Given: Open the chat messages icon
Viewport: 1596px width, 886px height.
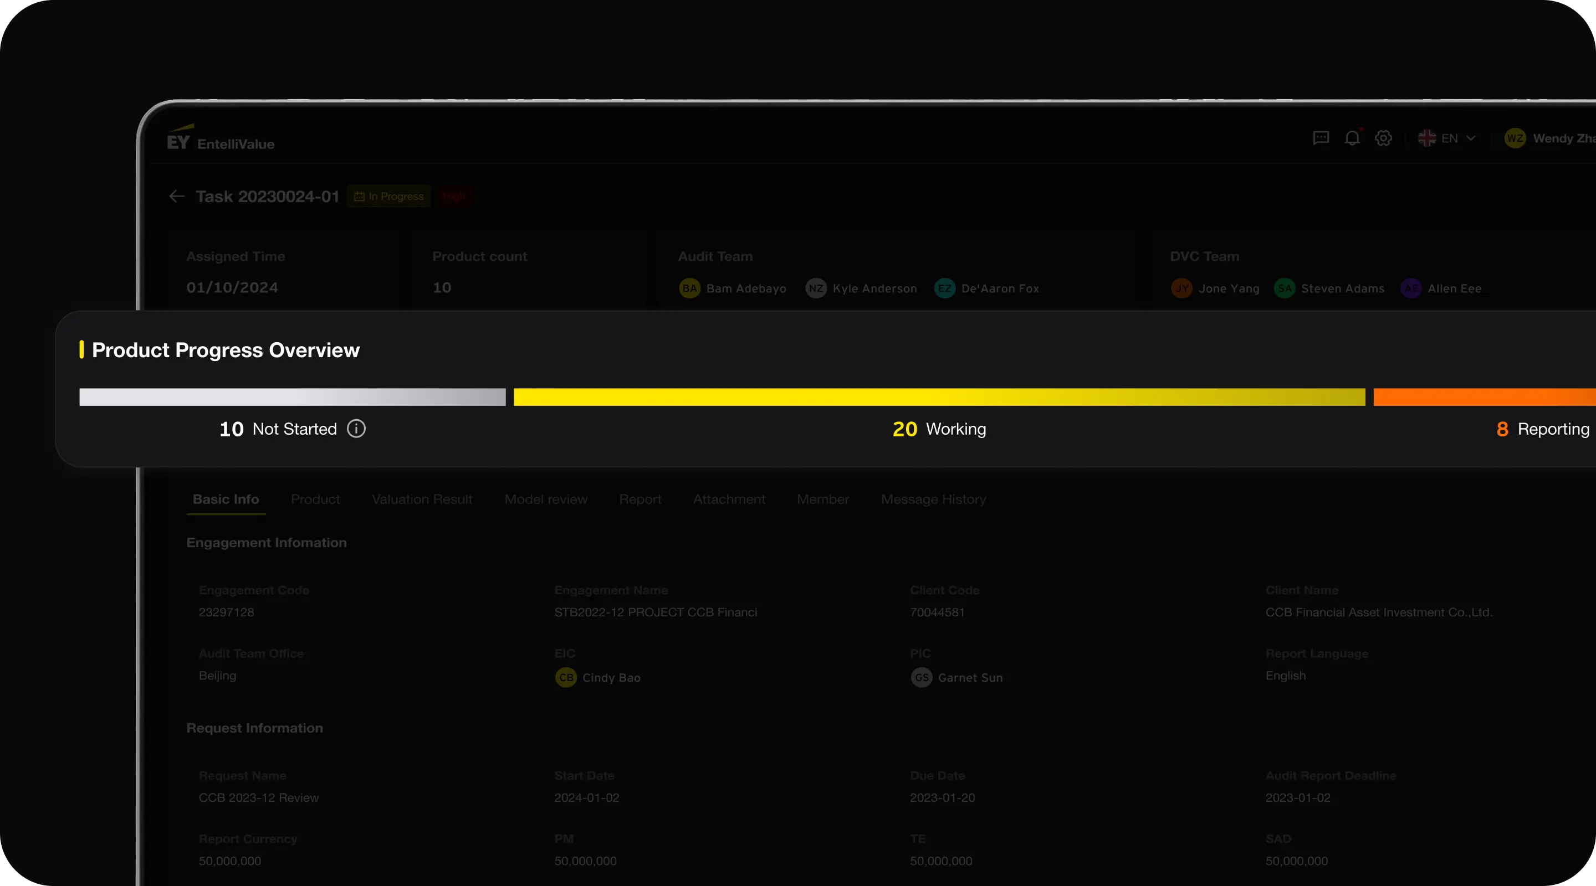Looking at the screenshot, I should pyautogui.click(x=1321, y=138).
